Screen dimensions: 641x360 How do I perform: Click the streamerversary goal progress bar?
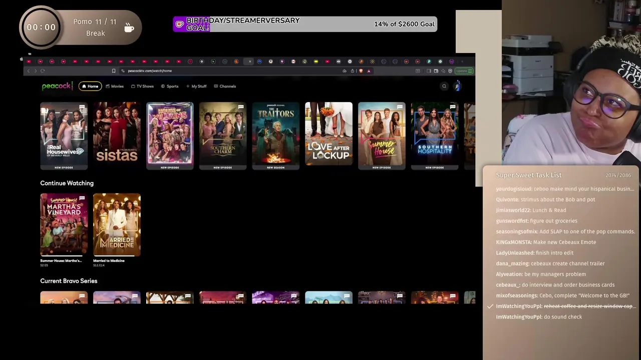pyautogui.click(x=305, y=24)
